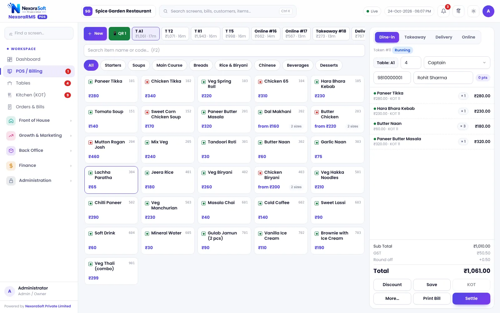Switch to the T T2 order tab

175,33
